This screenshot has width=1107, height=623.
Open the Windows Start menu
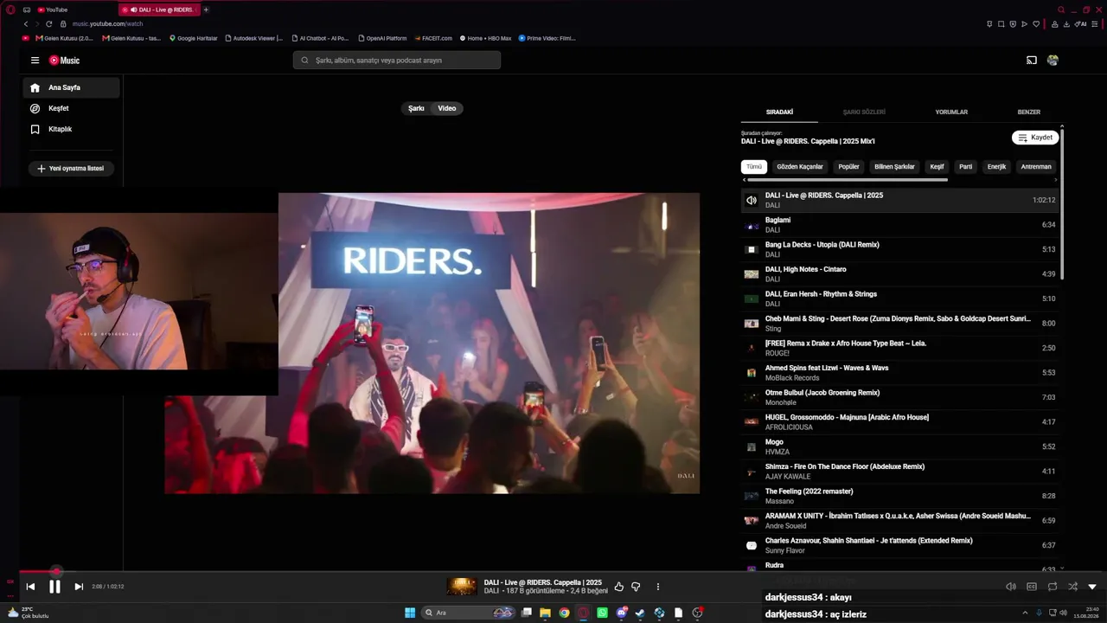[x=410, y=613]
